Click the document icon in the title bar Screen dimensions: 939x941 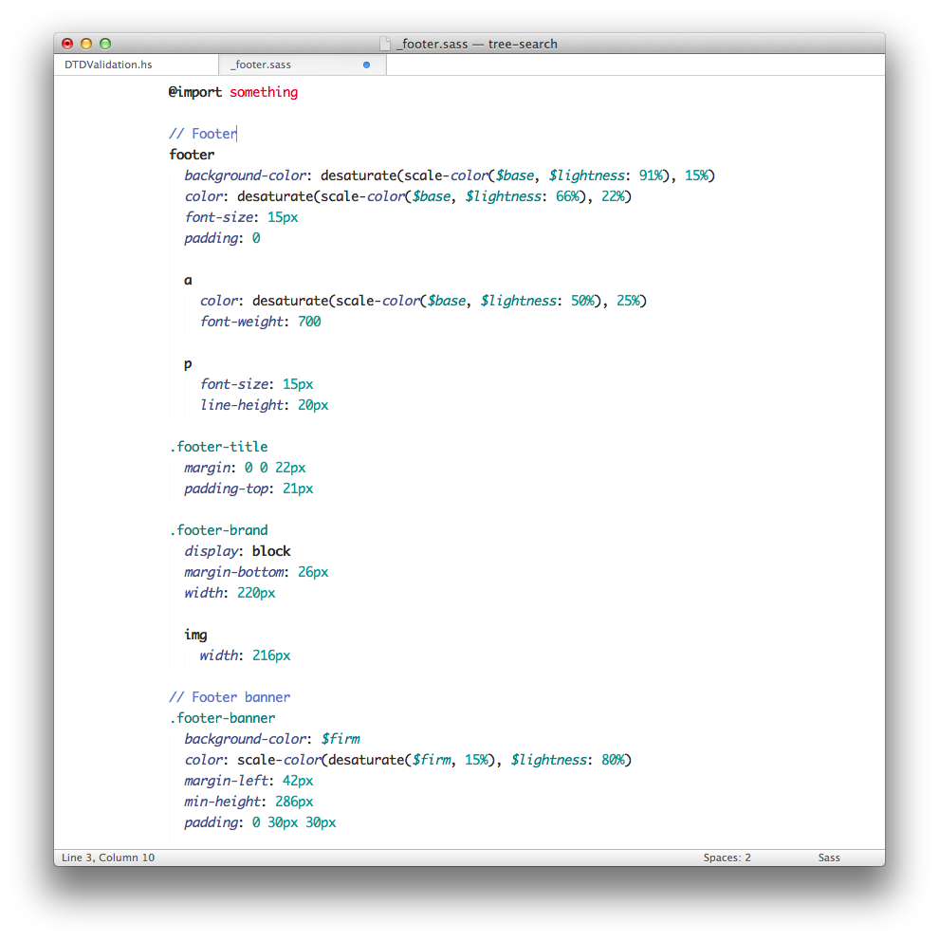pyautogui.click(x=384, y=44)
